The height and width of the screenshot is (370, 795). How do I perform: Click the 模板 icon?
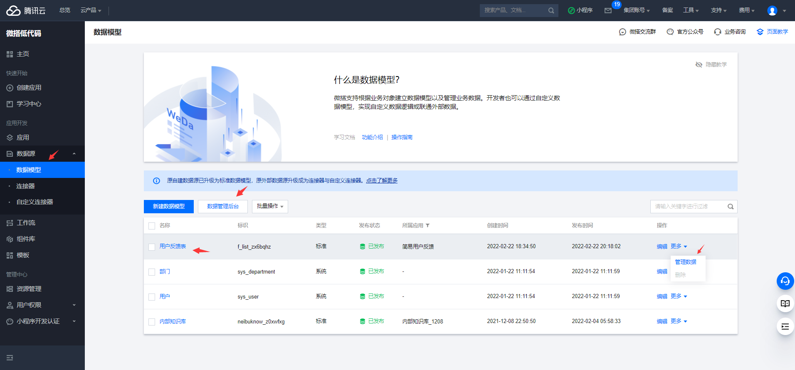[10, 255]
